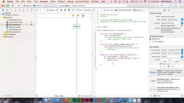Screen dimensions: 184x103
Task: Check the sharingTests target membership
Action: click(150, 41)
